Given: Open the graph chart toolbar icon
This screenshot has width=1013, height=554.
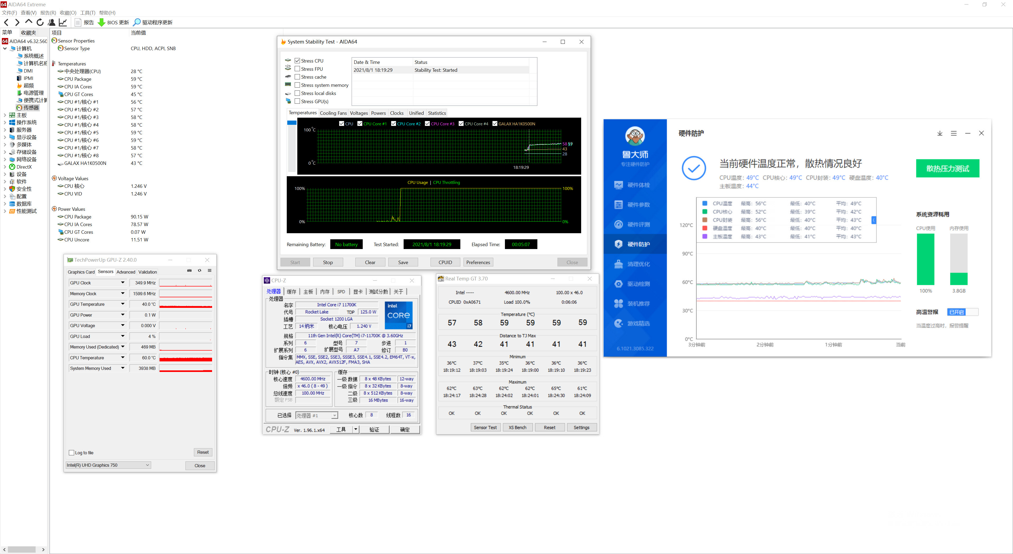Looking at the screenshot, I should [63, 22].
